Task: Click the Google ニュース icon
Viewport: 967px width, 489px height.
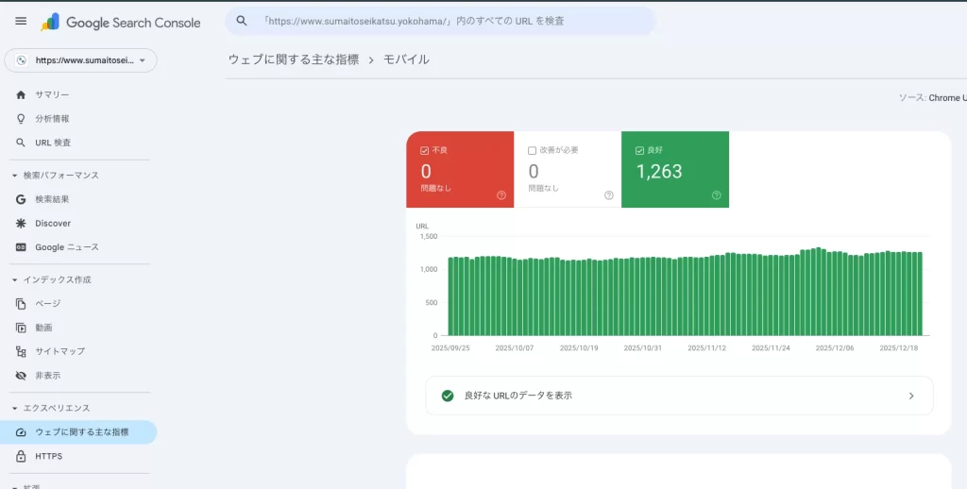Action: pos(21,247)
